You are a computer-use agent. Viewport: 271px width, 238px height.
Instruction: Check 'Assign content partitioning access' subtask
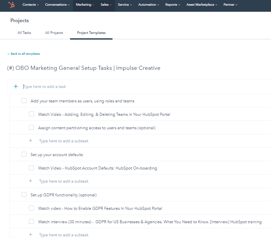tap(31, 127)
